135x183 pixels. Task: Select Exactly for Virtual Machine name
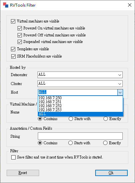point(105,119)
